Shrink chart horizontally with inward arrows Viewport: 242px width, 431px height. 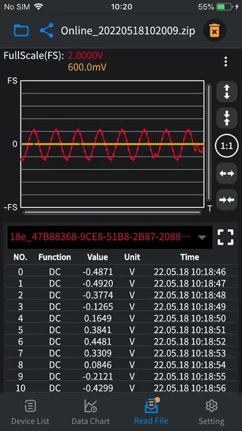click(x=227, y=200)
